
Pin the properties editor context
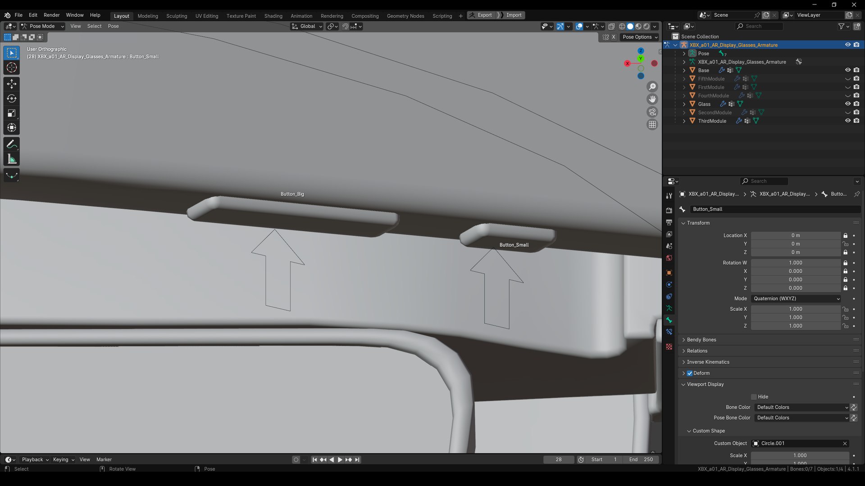click(857, 194)
